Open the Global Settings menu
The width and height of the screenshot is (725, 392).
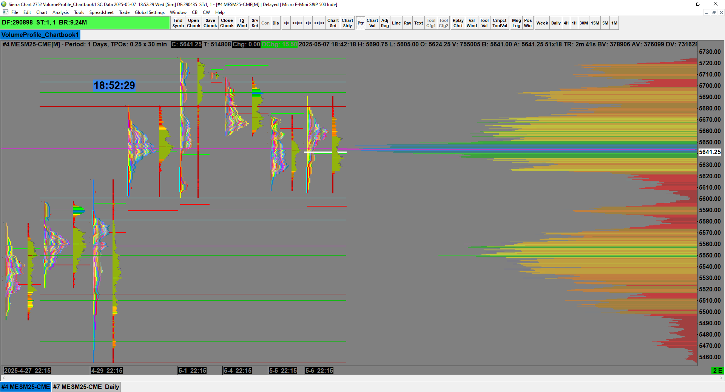(150, 12)
